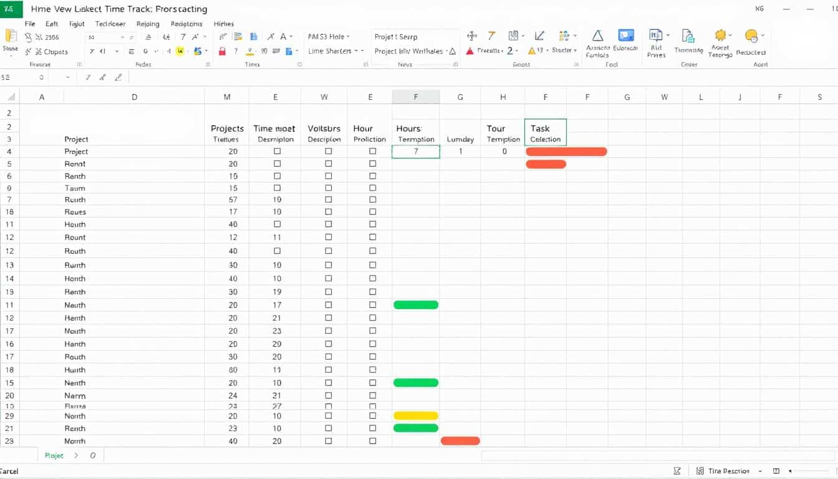Open the Rist Prives icon
The height and width of the screenshot is (479, 838).
[655, 36]
